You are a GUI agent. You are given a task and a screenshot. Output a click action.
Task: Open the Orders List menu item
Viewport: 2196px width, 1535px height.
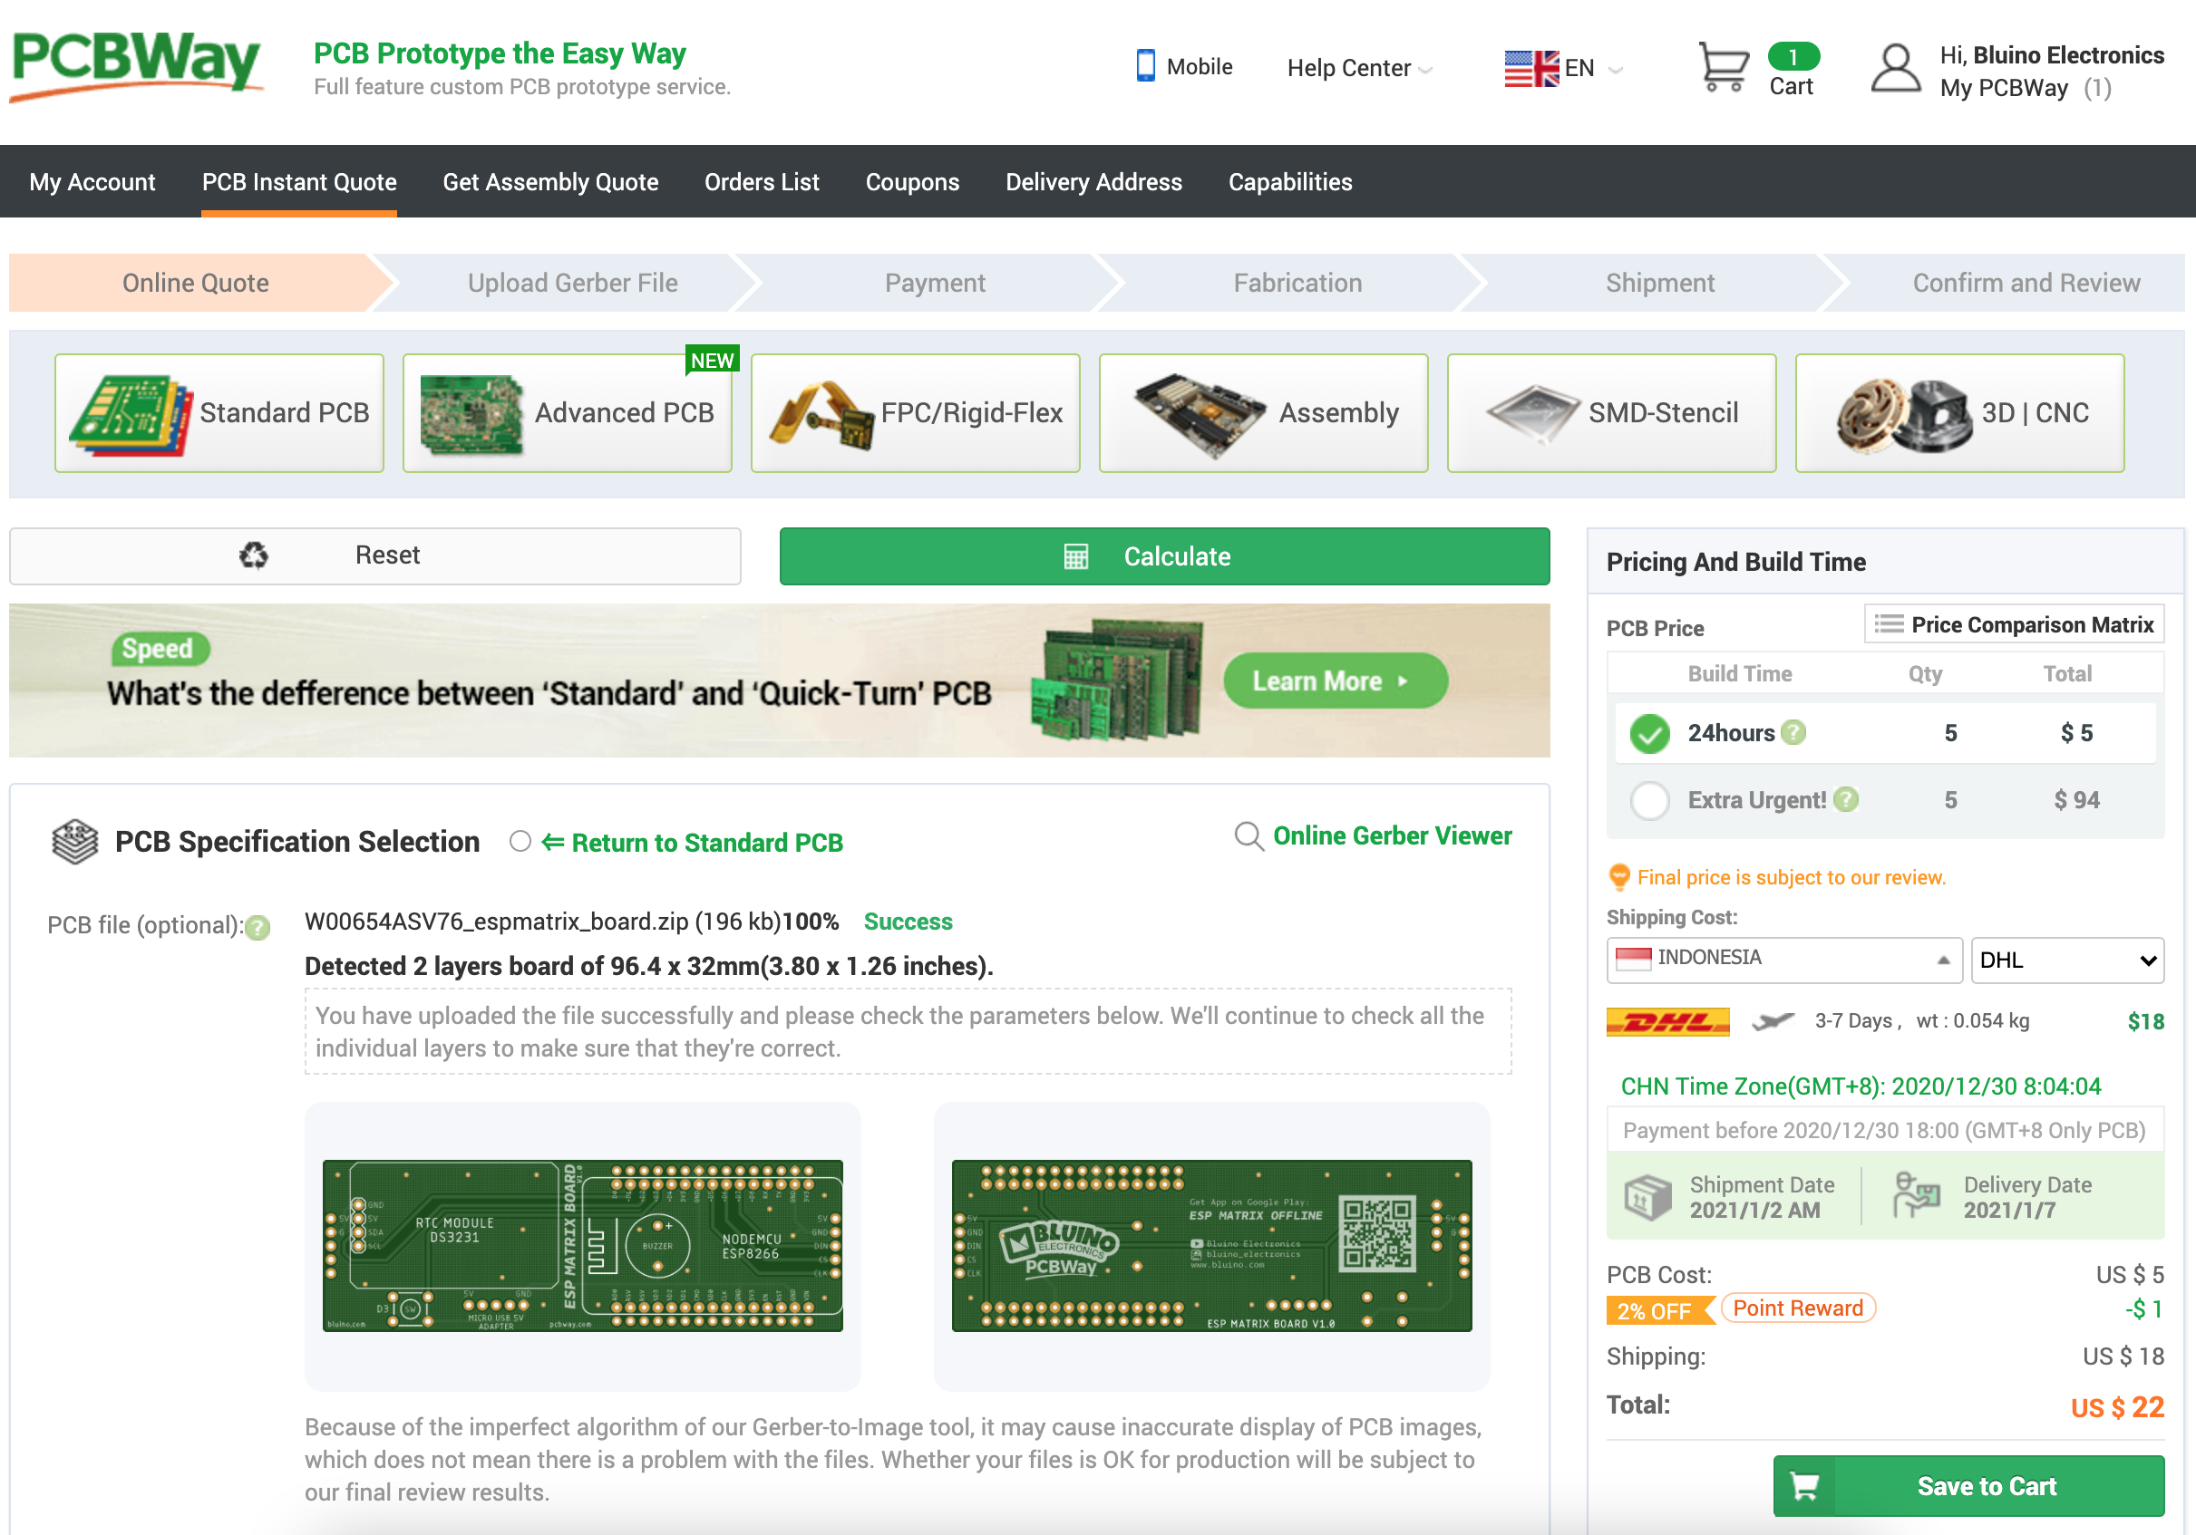coord(762,181)
